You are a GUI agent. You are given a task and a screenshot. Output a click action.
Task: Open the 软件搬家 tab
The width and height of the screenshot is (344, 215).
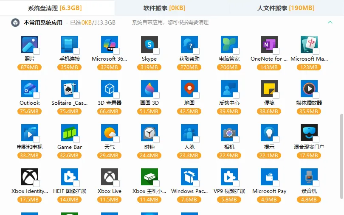tap(164, 8)
